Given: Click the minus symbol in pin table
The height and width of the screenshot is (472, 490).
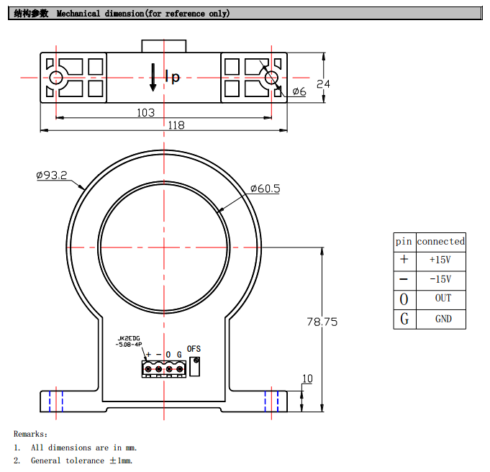Looking at the screenshot, I should 404,279.
